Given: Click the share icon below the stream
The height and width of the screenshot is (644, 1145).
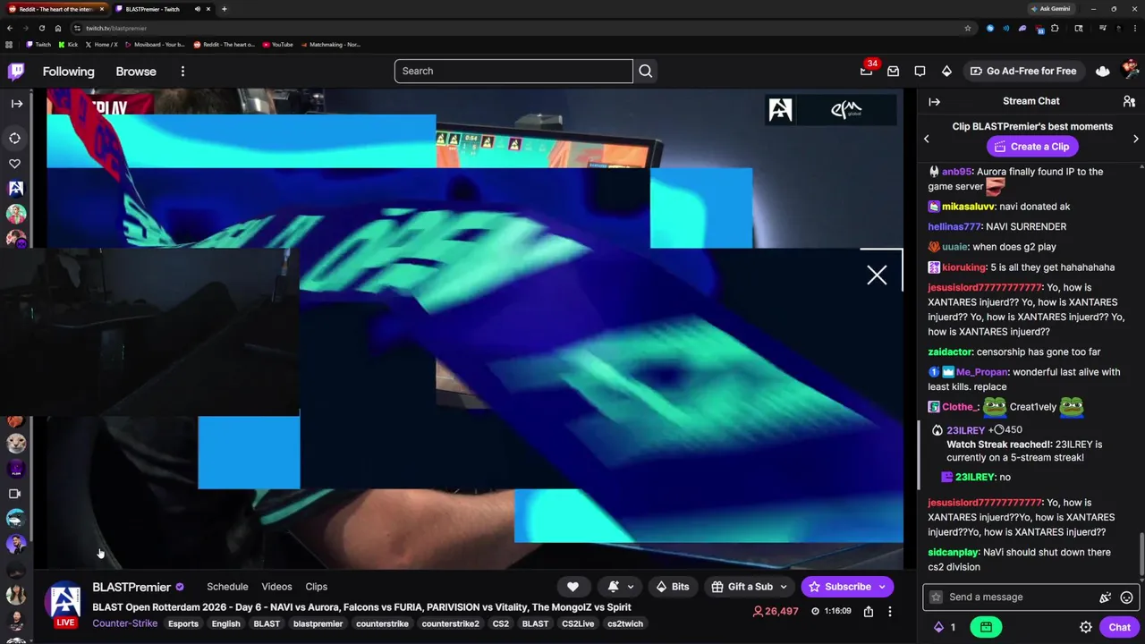Looking at the screenshot, I should click(x=868, y=612).
